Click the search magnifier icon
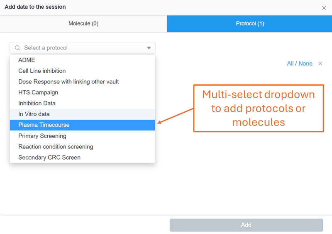This screenshot has height=234, width=332. coord(17,48)
